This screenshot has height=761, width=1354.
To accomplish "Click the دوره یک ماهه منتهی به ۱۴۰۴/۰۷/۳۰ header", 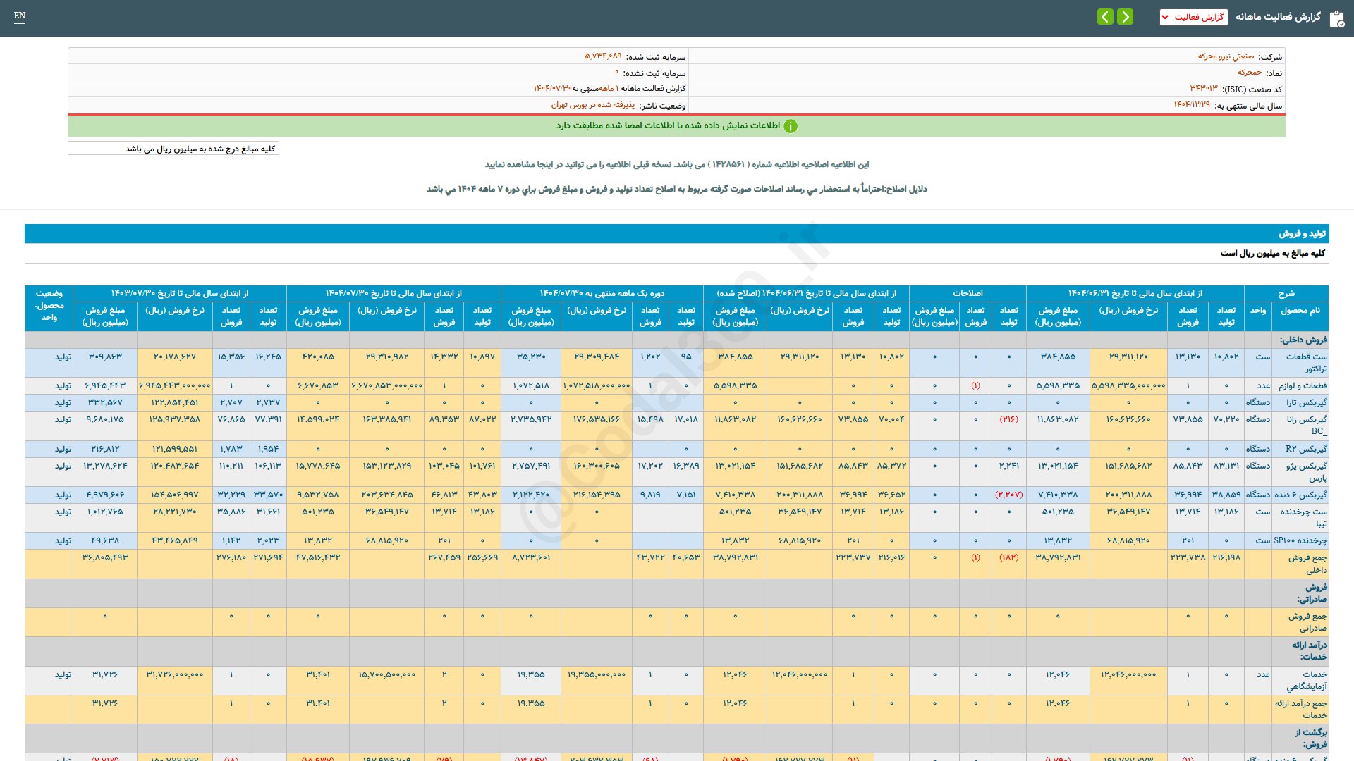I will coord(602,293).
